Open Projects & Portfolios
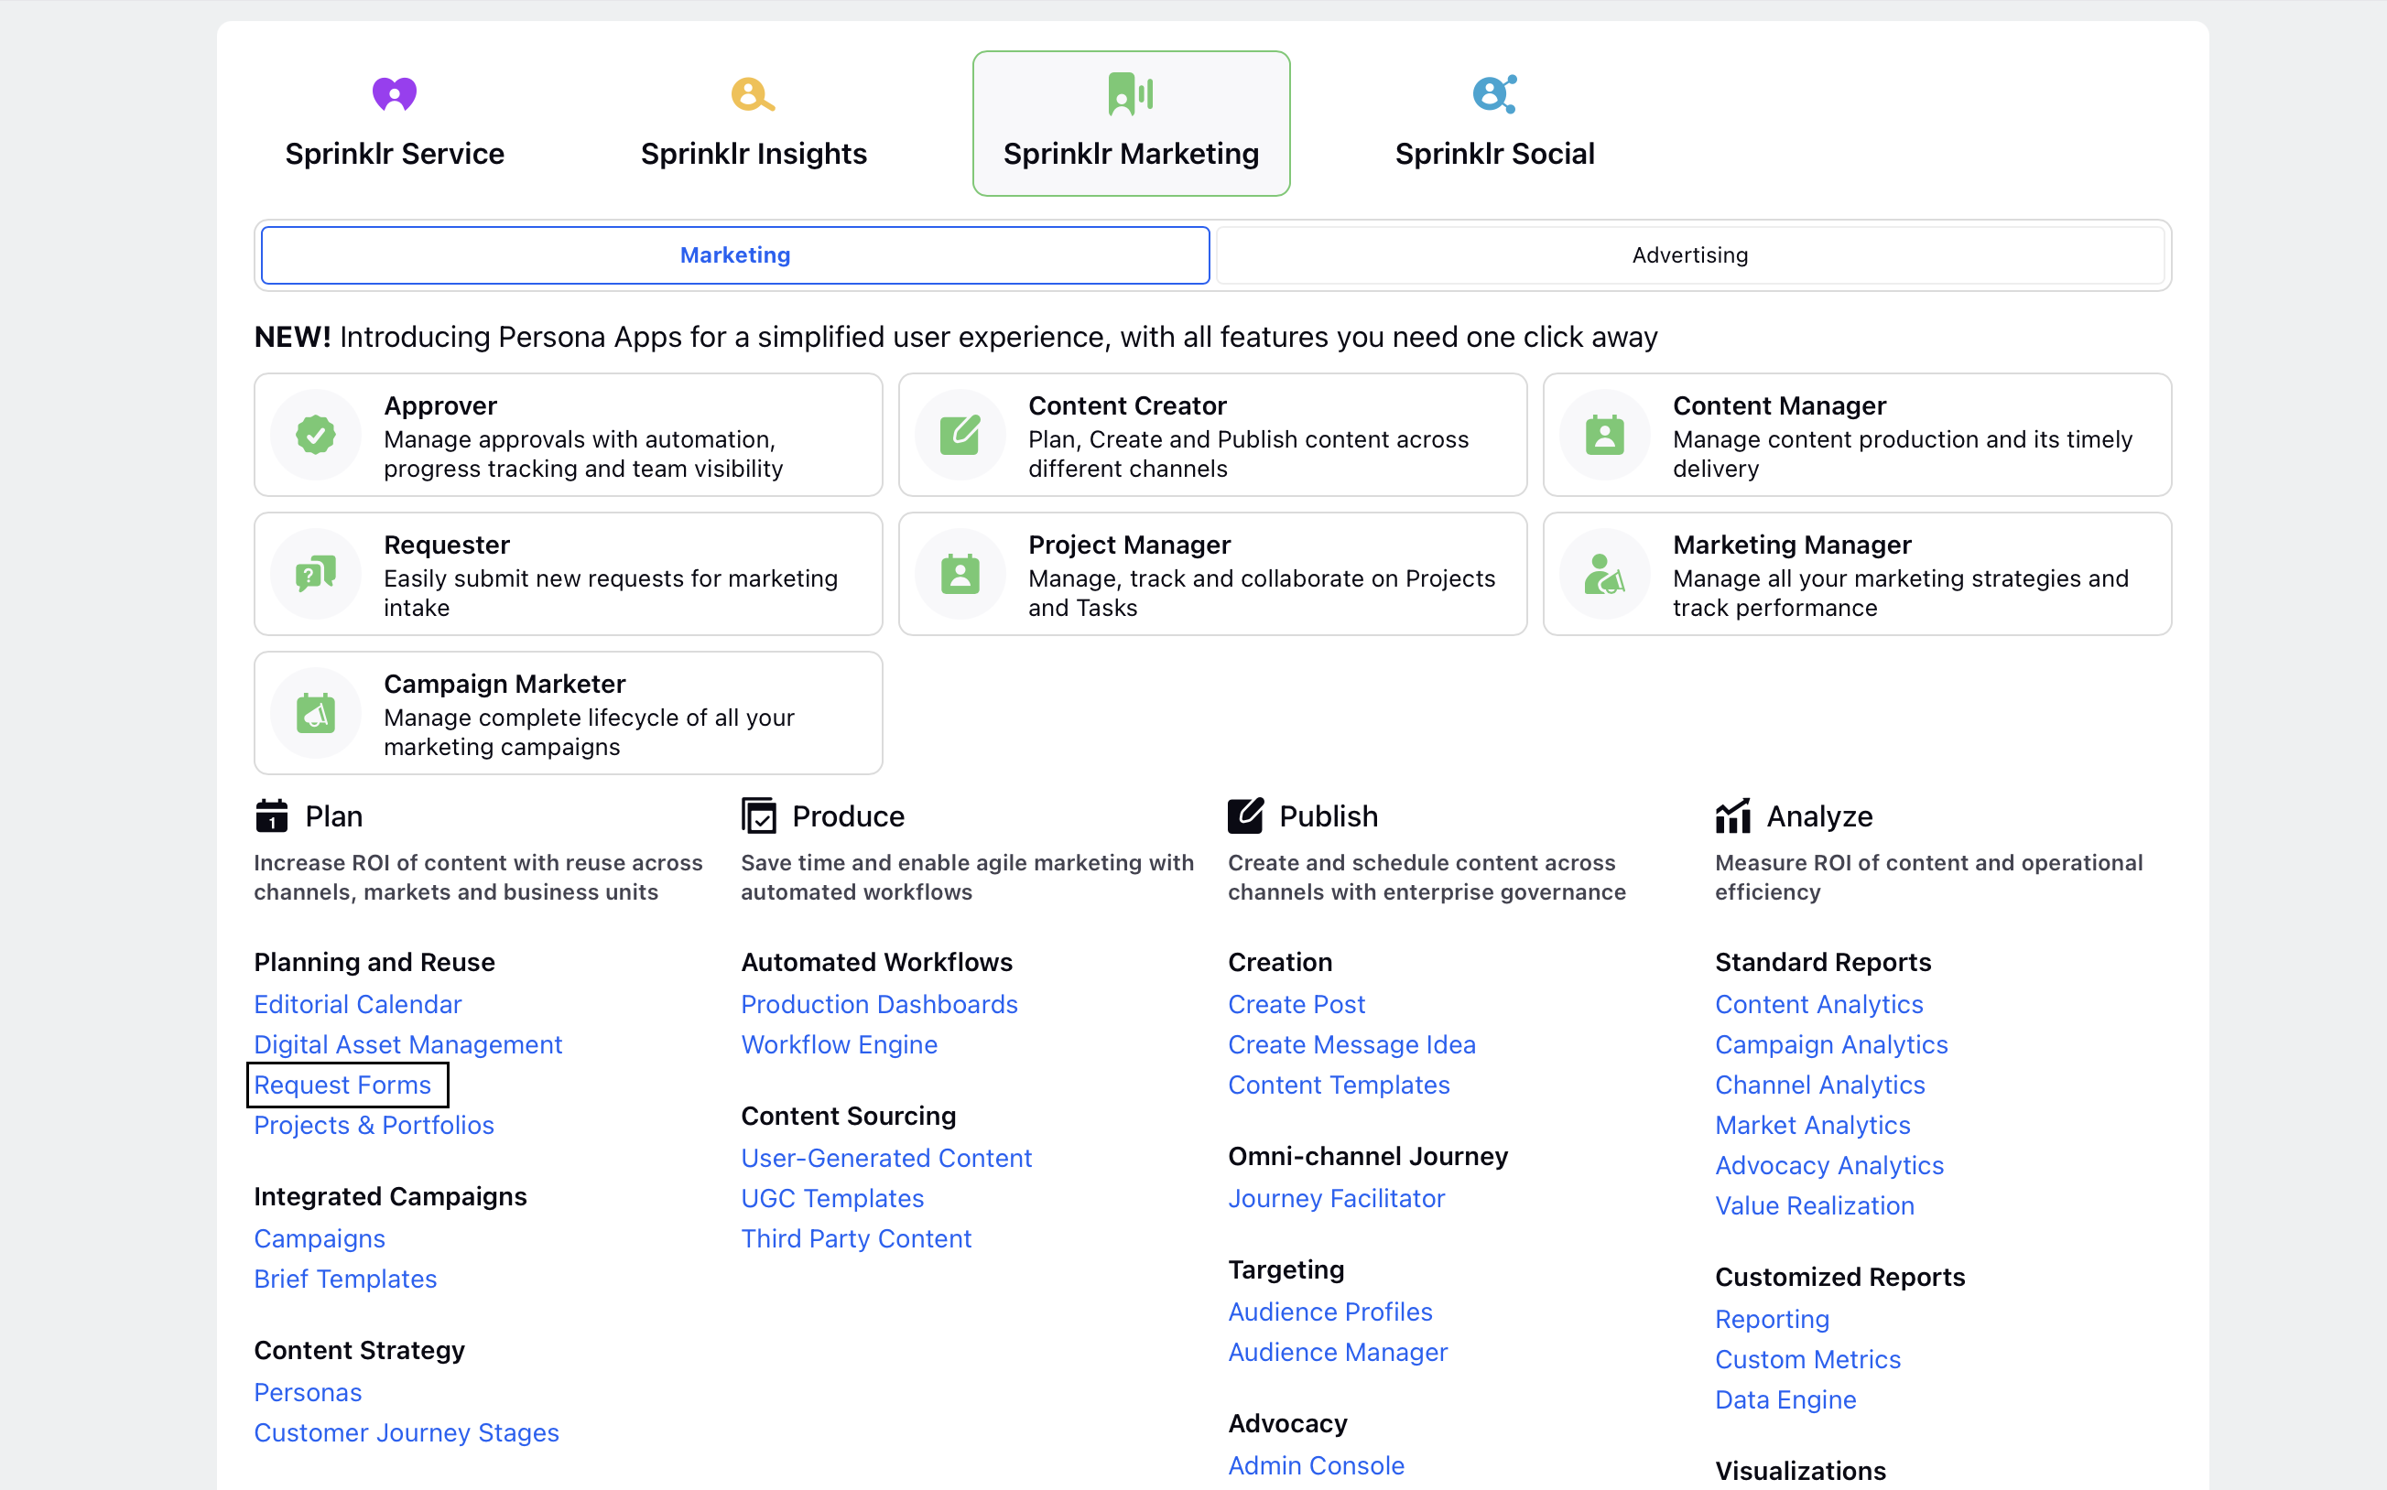This screenshot has width=2387, height=1490. 374,1126
